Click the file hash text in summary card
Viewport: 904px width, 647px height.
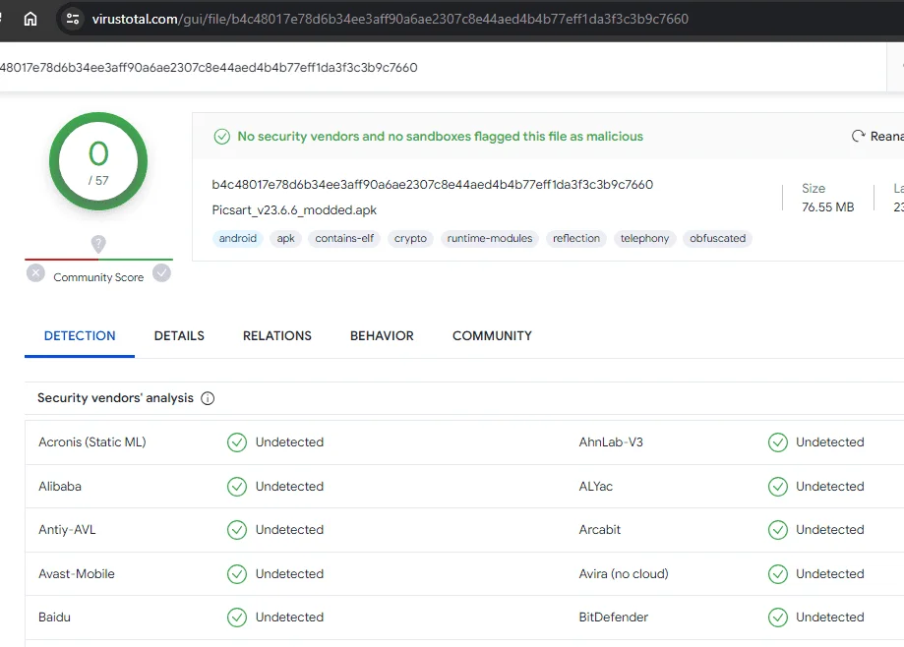(x=433, y=184)
